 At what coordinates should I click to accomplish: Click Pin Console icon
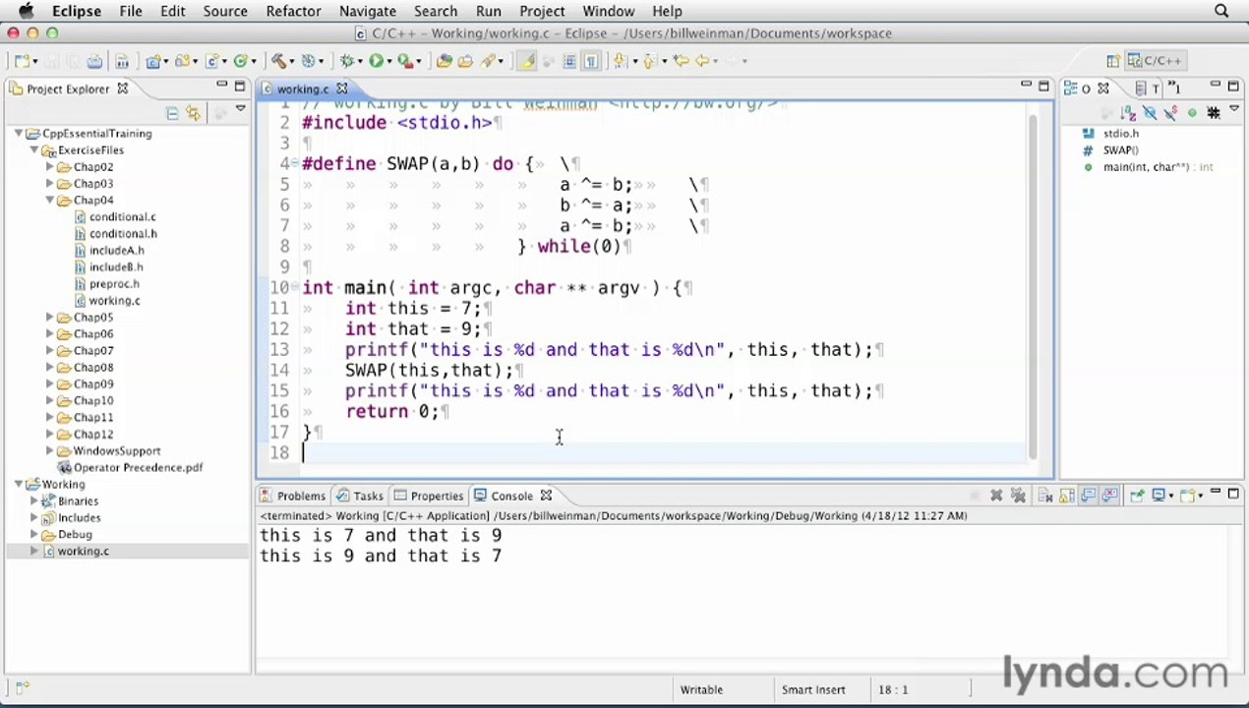[1137, 496]
